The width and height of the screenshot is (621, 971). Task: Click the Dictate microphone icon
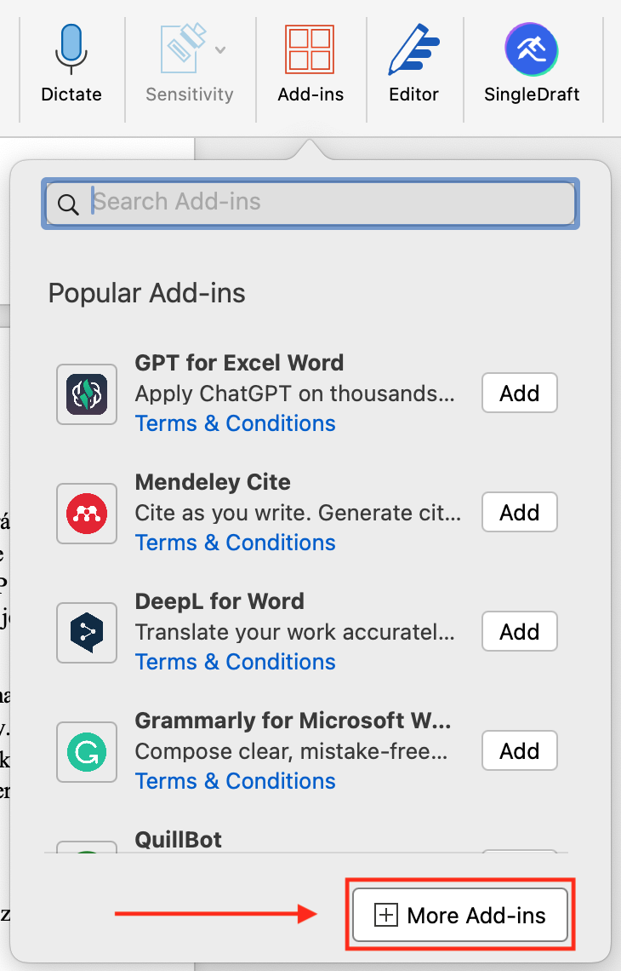71,49
